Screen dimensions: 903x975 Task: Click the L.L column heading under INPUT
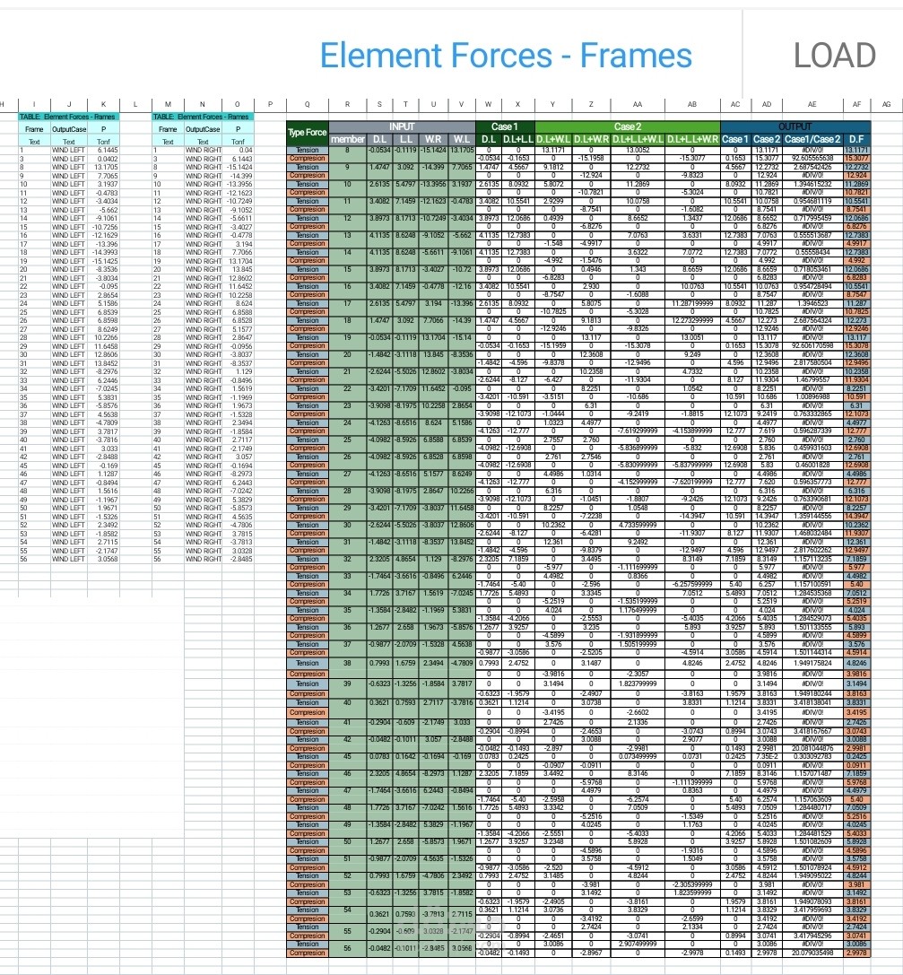(406, 139)
